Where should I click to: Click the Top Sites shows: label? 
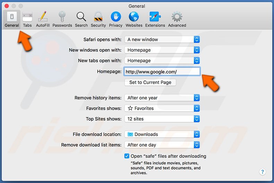point(104,119)
